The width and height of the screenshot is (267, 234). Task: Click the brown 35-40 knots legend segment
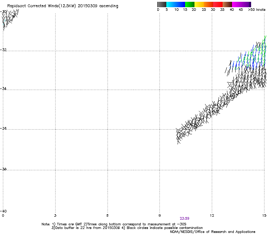tap(227, 4)
